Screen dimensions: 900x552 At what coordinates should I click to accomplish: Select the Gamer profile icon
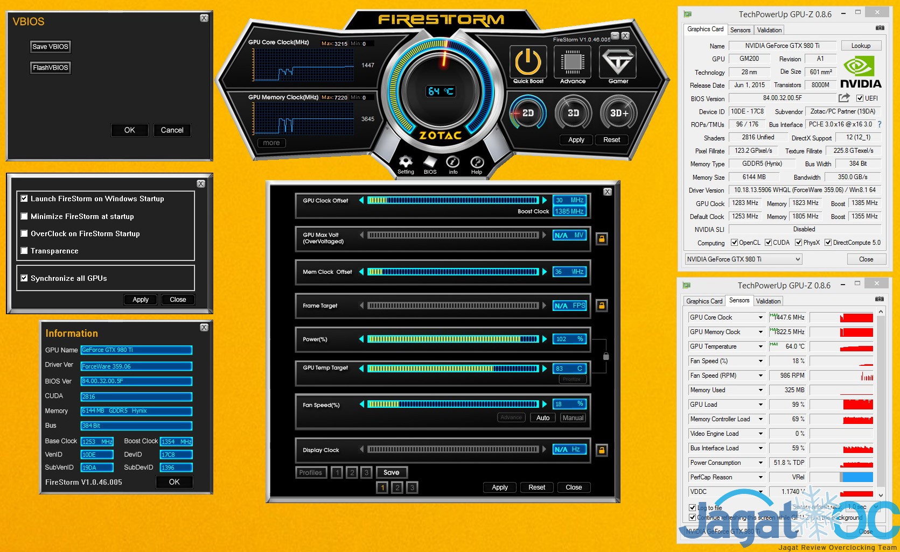point(618,62)
